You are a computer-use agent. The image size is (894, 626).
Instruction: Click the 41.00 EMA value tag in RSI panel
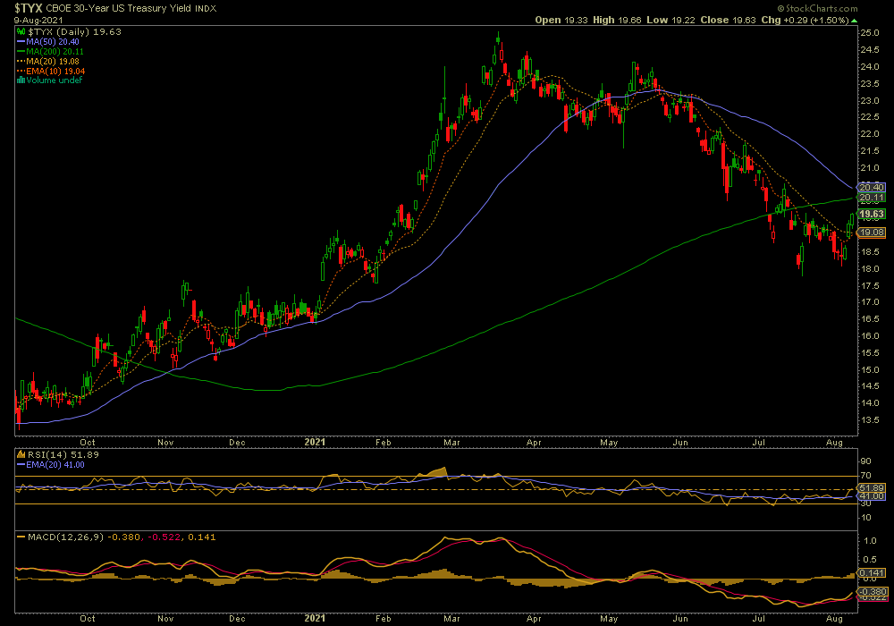[x=871, y=496]
